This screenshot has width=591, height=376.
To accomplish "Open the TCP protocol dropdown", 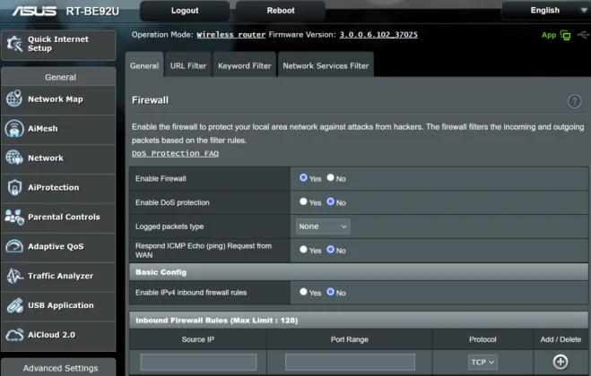I will click(x=482, y=362).
